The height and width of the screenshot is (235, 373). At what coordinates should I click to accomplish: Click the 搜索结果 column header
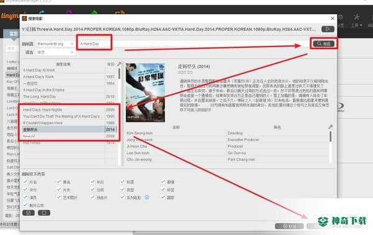click(x=63, y=64)
